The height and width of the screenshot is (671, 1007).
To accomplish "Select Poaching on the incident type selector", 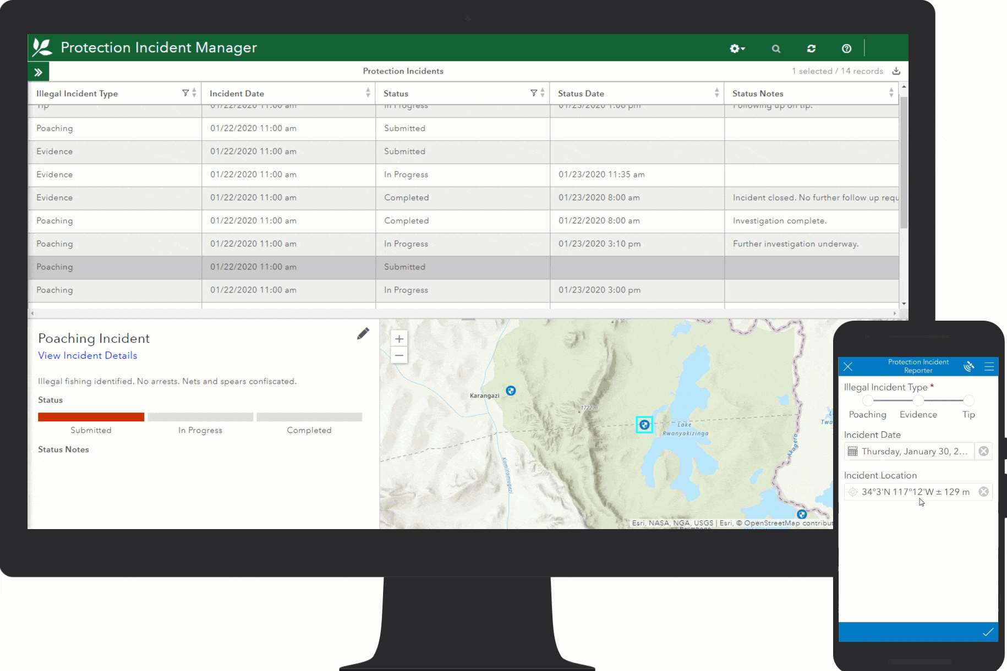I will (x=867, y=400).
